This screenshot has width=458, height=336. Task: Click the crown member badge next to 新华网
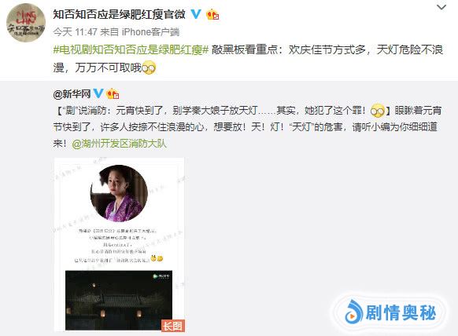(x=113, y=94)
